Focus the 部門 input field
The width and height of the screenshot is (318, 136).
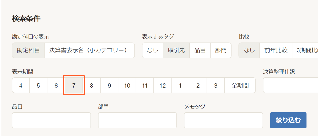pyautogui.click(x=138, y=120)
